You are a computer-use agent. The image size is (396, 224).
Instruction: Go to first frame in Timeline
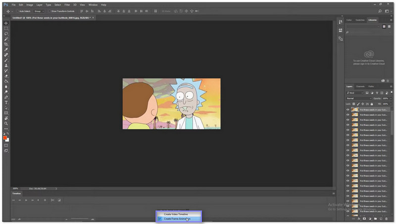(x=13, y=200)
